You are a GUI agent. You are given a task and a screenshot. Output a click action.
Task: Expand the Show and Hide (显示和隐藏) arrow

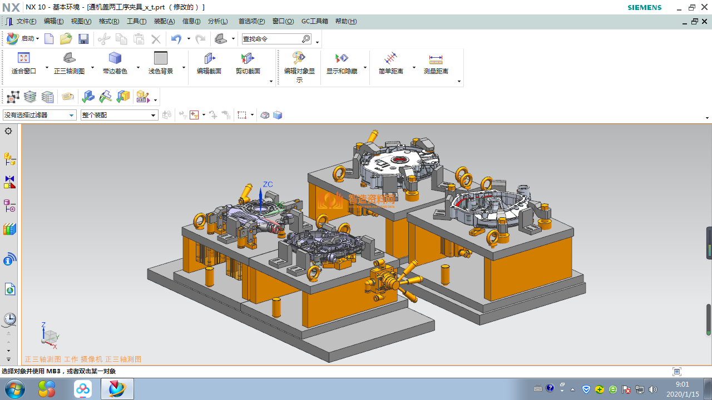click(x=365, y=68)
